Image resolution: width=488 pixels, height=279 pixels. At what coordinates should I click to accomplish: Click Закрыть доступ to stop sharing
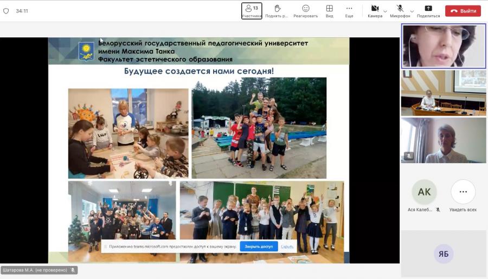click(x=259, y=246)
